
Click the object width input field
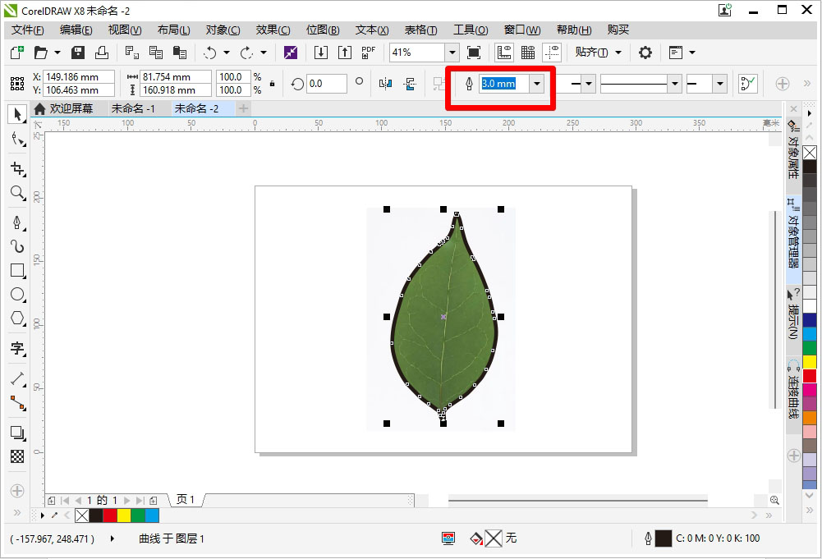176,77
